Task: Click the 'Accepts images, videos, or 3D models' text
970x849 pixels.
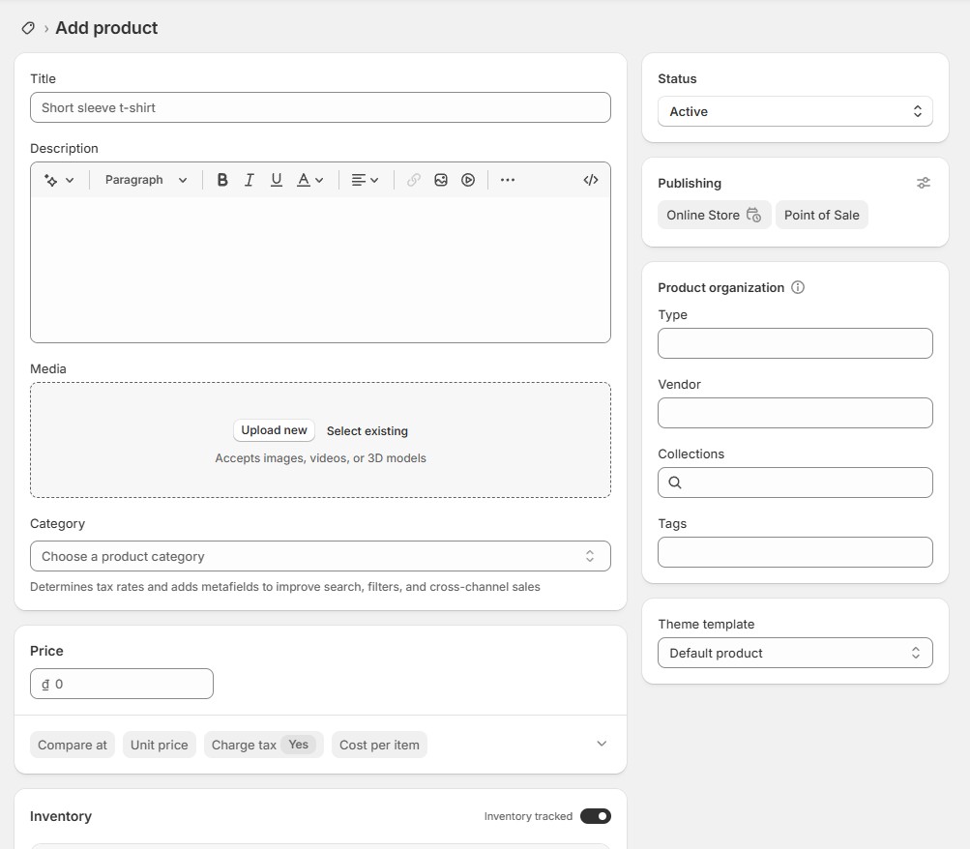Action: pos(320,458)
